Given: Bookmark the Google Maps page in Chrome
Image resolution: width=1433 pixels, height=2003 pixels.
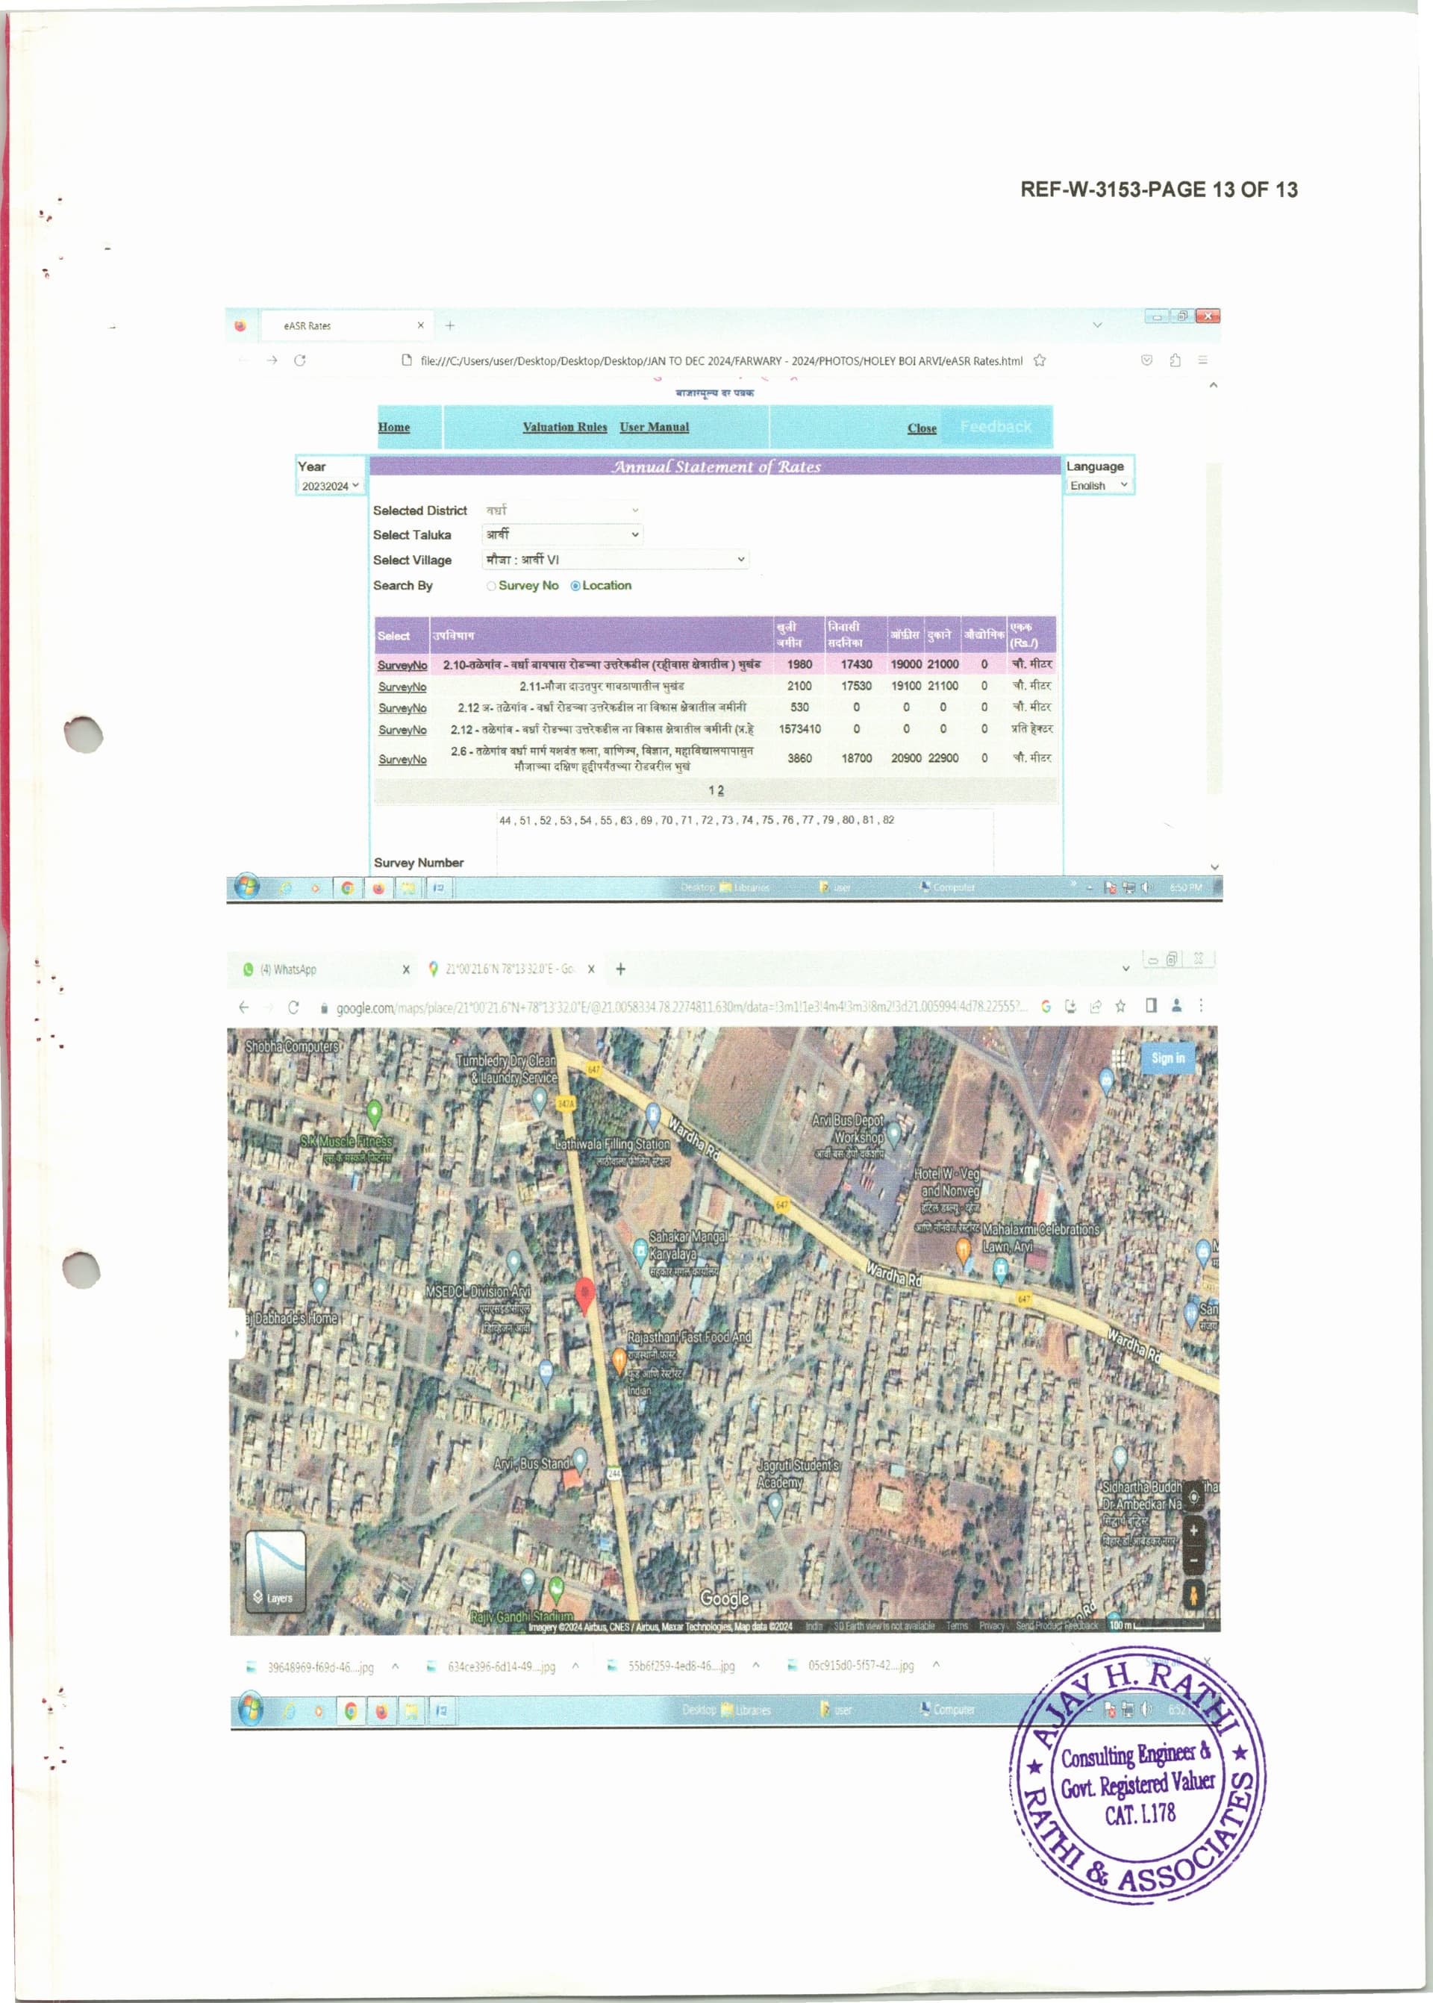Looking at the screenshot, I should (x=1120, y=1006).
